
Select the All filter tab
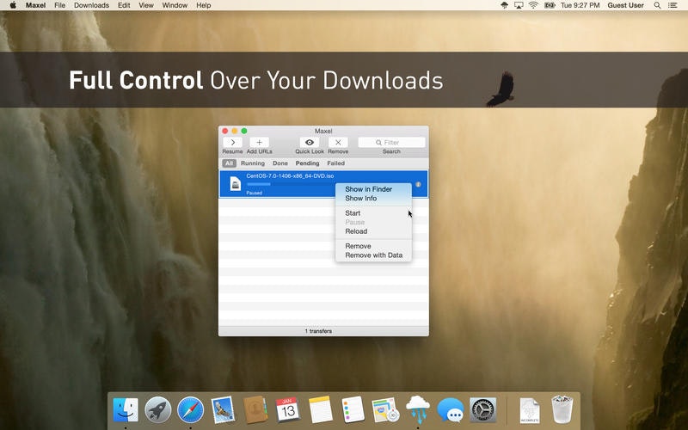(x=229, y=163)
